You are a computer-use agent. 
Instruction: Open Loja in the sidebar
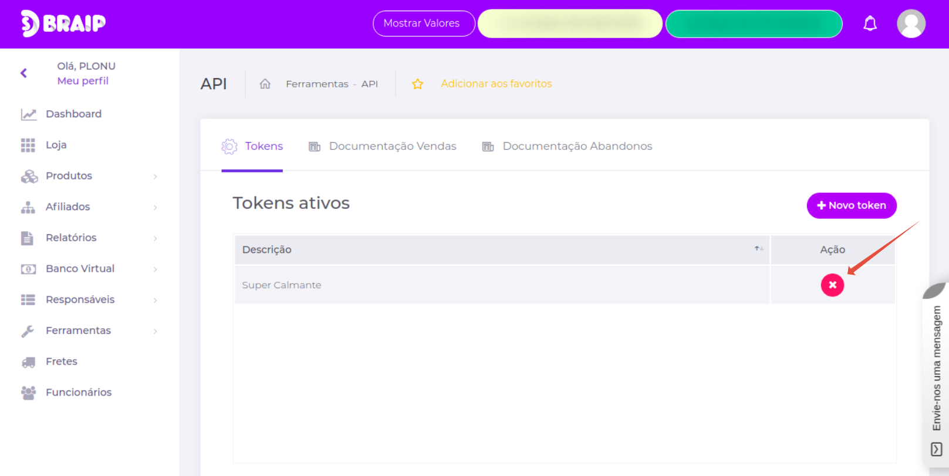[56, 145]
